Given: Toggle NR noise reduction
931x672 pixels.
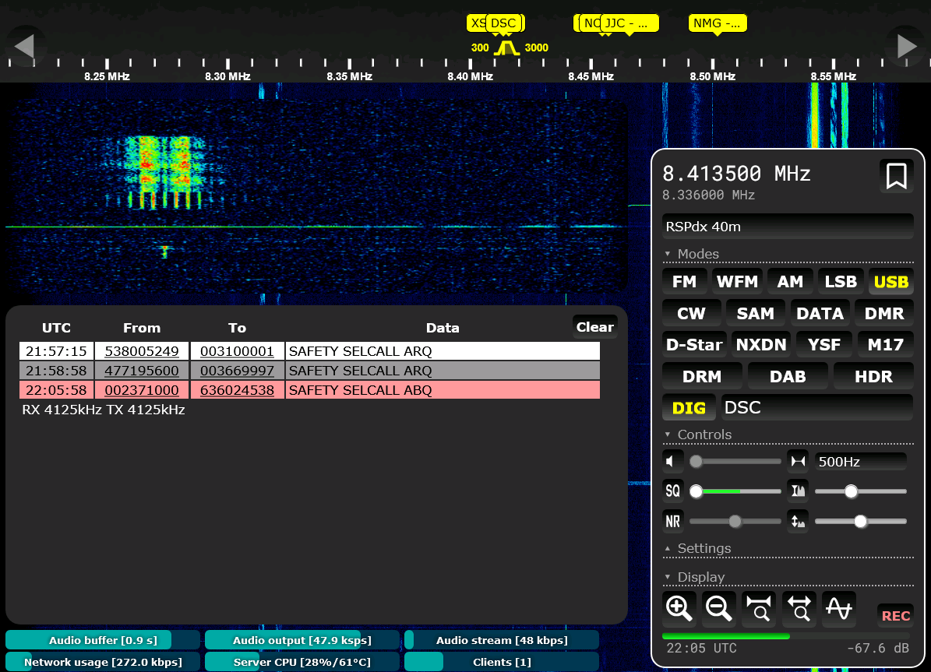Looking at the screenshot, I should (672, 521).
